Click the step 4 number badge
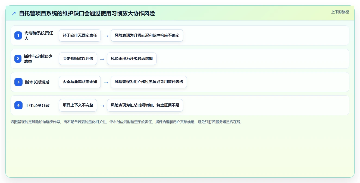 pos(18,105)
